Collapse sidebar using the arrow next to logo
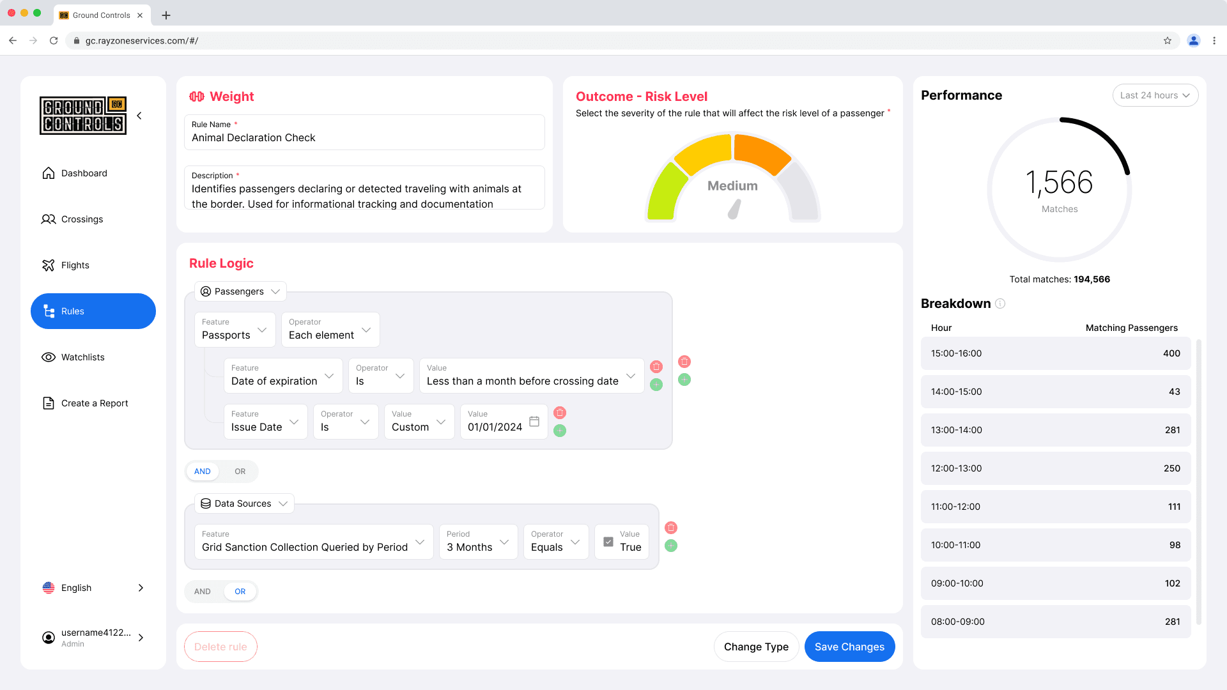Image resolution: width=1227 pixels, height=690 pixels. point(139,116)
